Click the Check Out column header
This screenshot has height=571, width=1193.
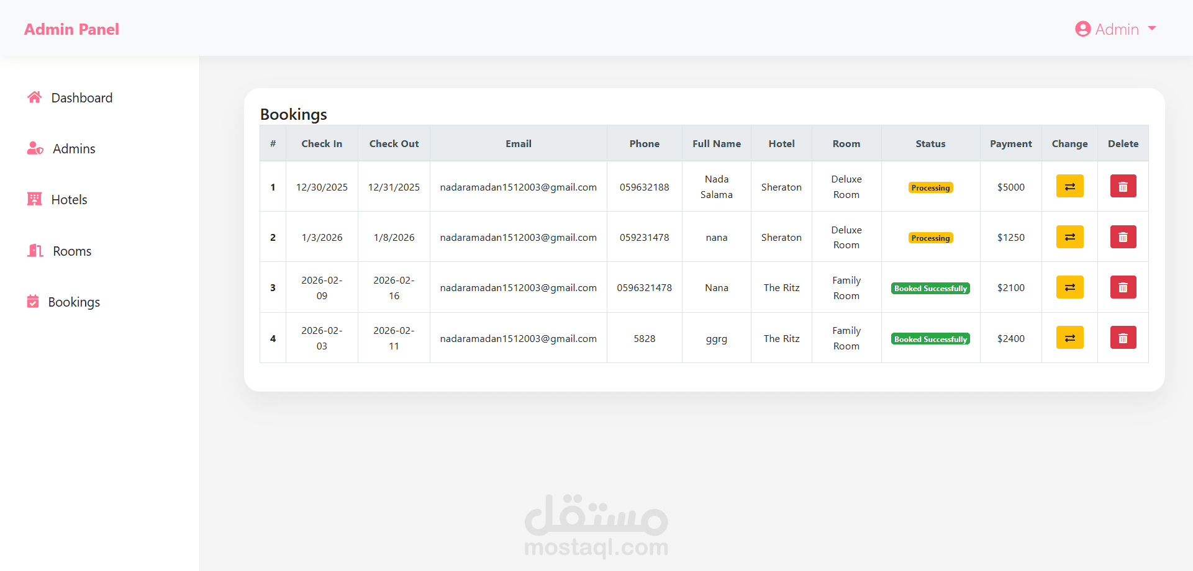(394, 143)
